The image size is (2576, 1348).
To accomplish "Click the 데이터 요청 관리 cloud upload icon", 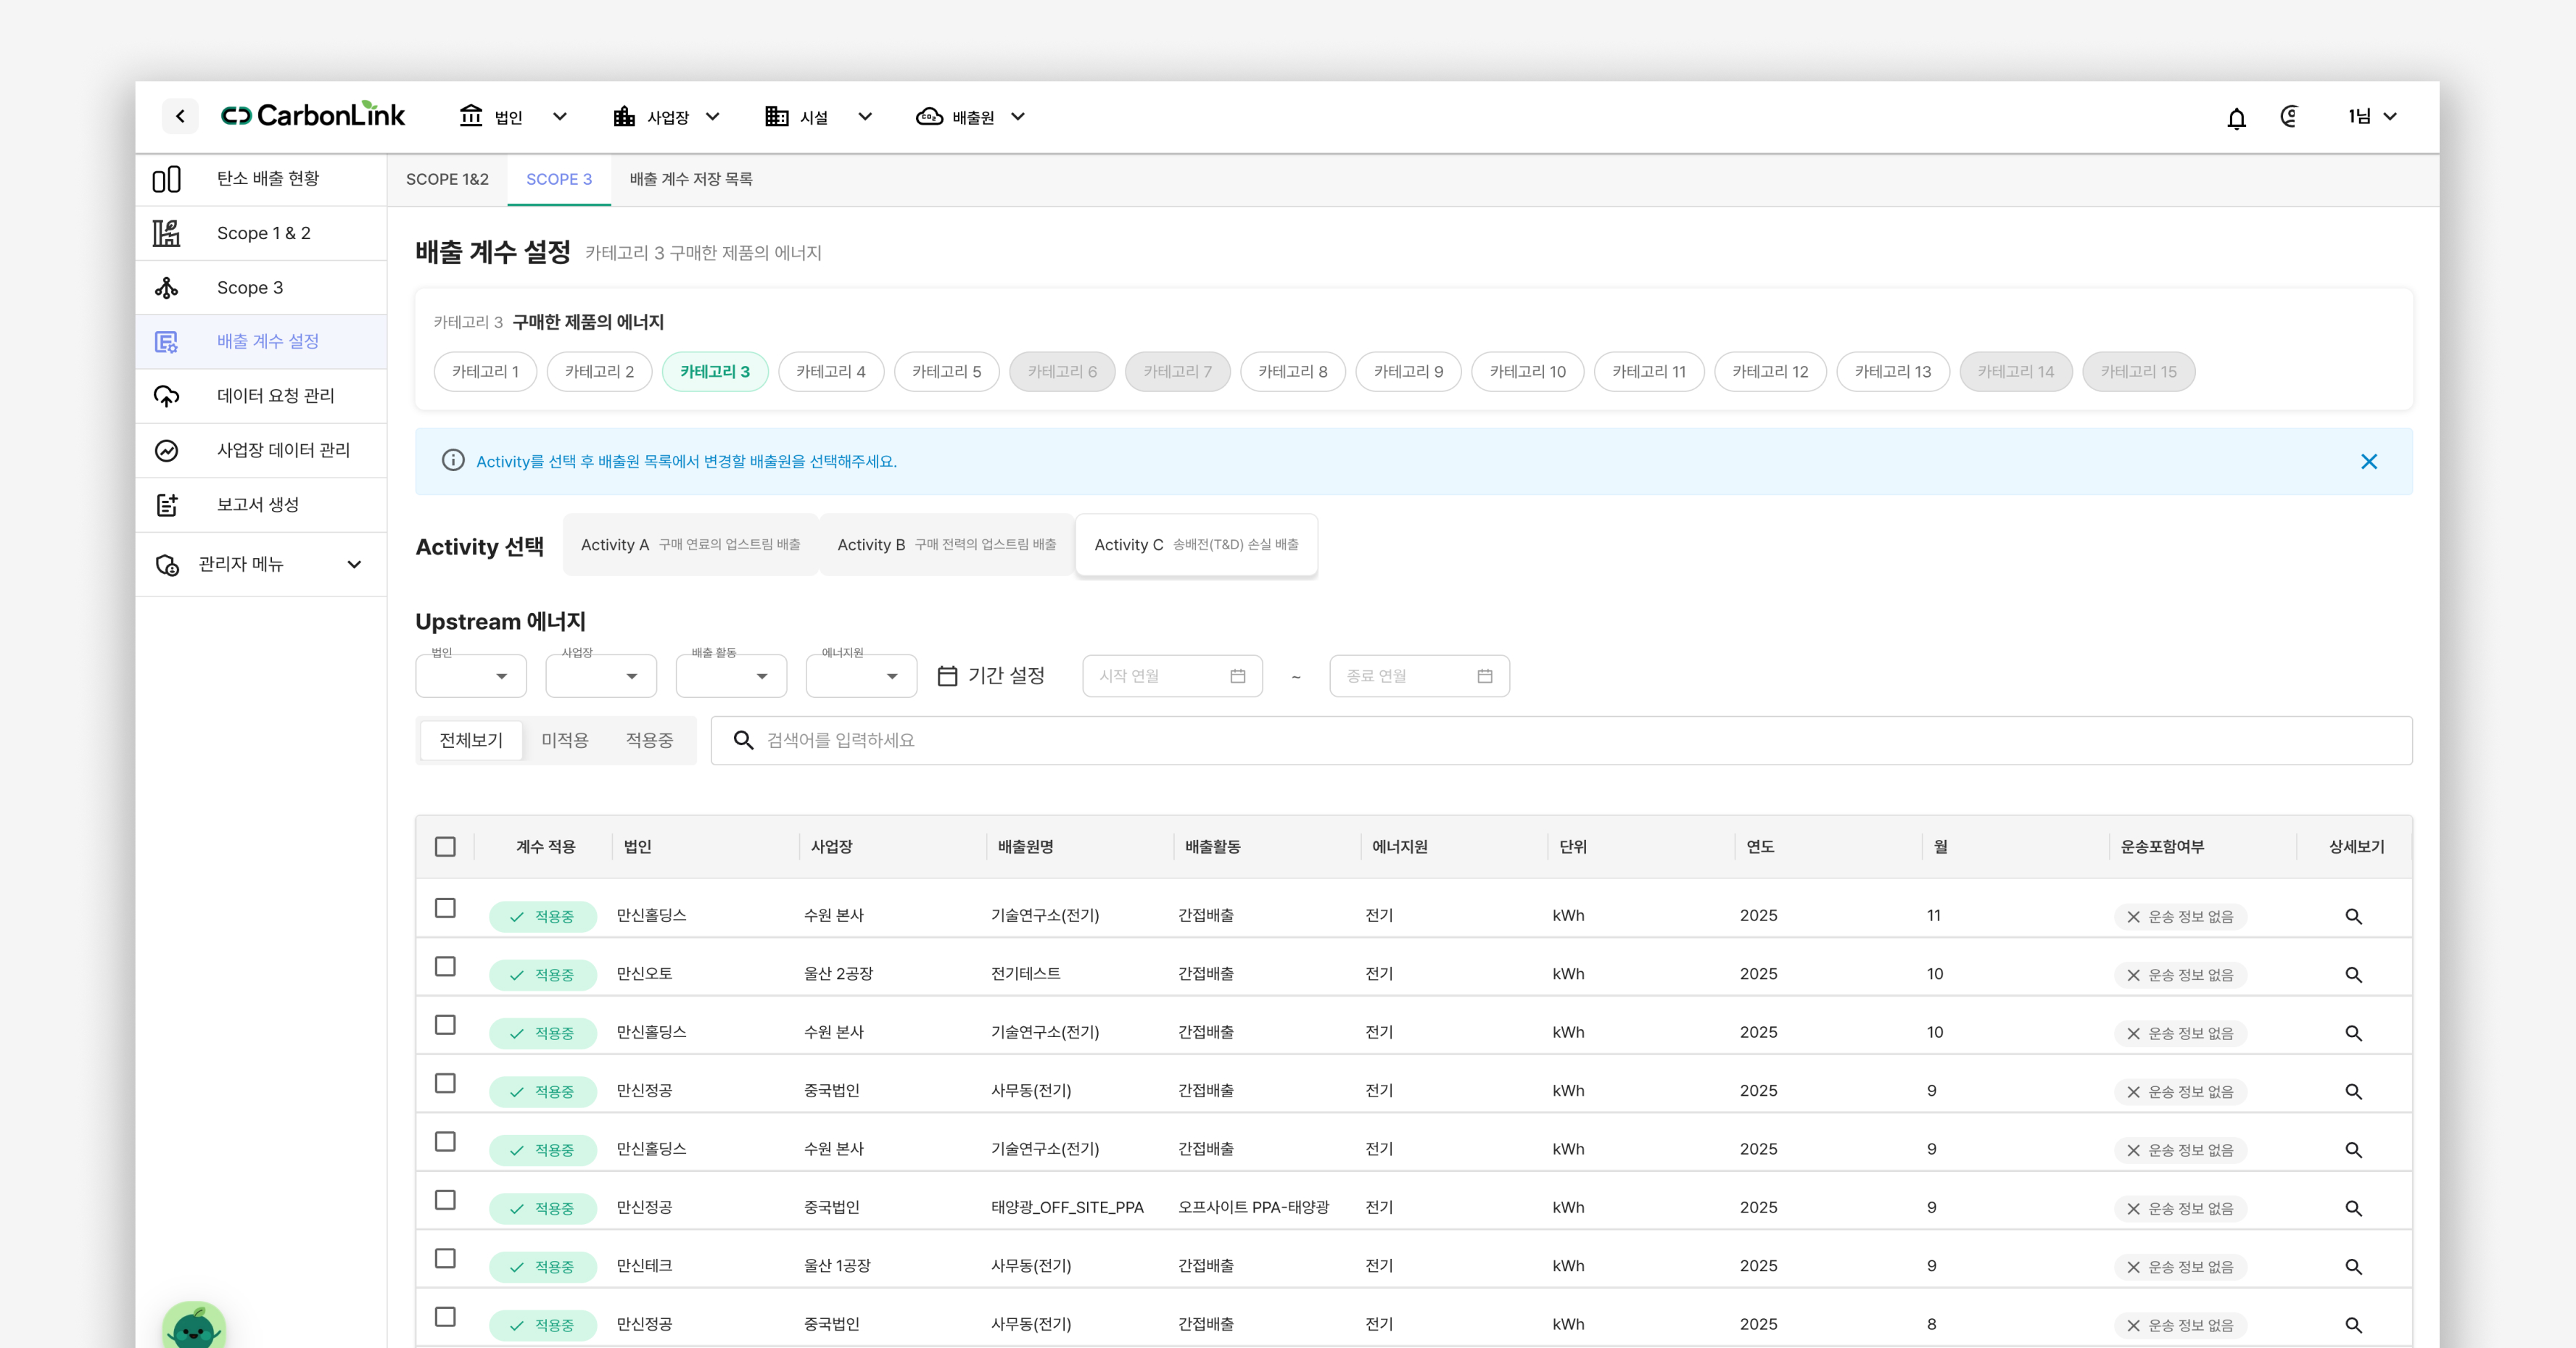I will coord(166,396).
